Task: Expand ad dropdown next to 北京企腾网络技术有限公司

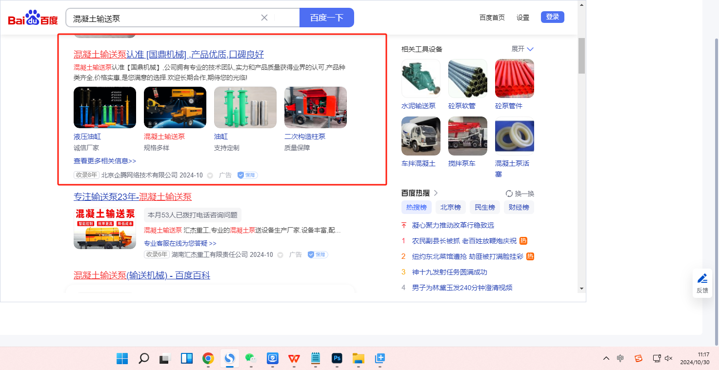Action: click(x=210, y=175)
